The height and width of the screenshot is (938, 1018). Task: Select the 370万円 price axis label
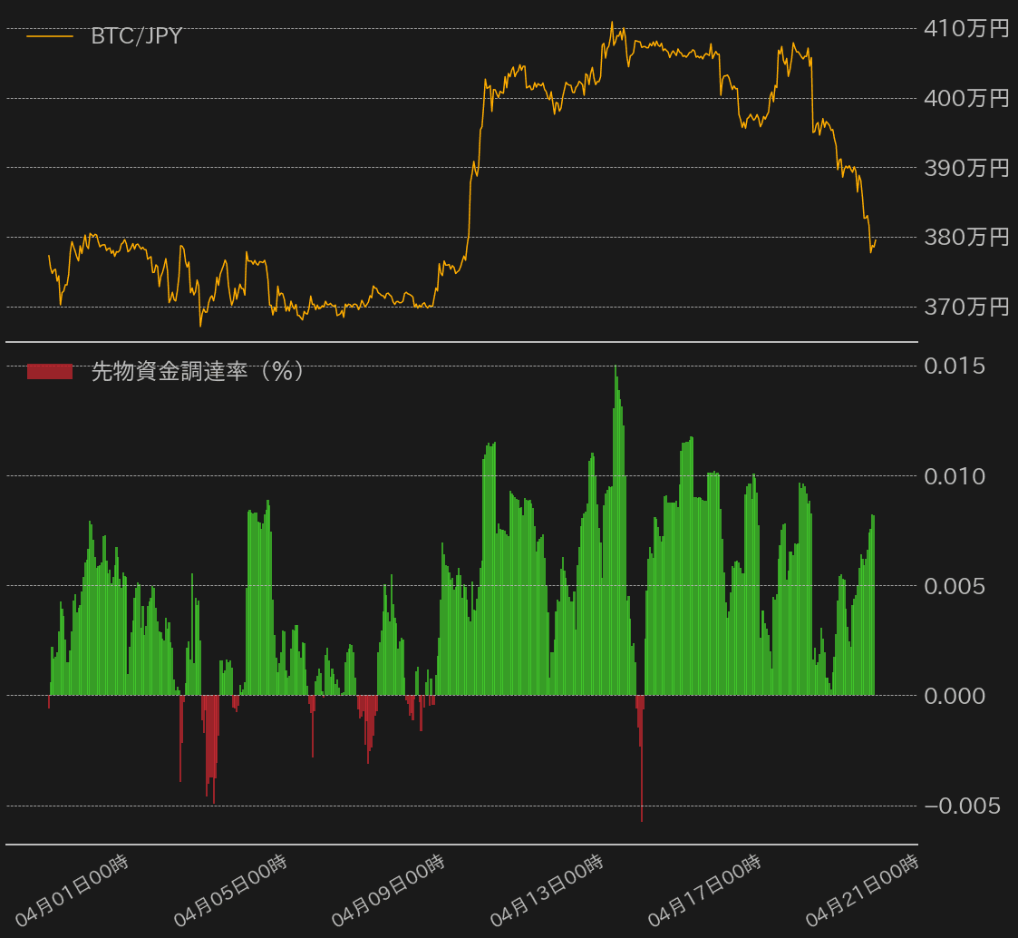(965, 308)
